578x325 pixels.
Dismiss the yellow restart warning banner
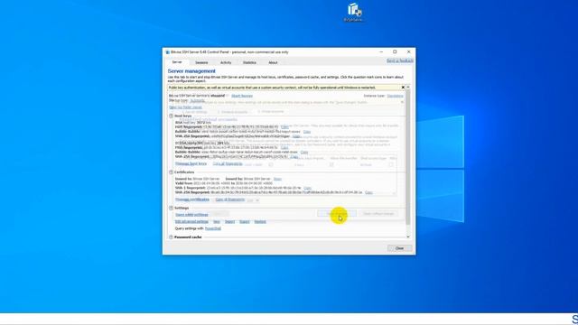point(403,88)
